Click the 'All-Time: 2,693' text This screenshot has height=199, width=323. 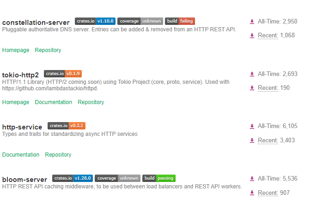point(277,74)
